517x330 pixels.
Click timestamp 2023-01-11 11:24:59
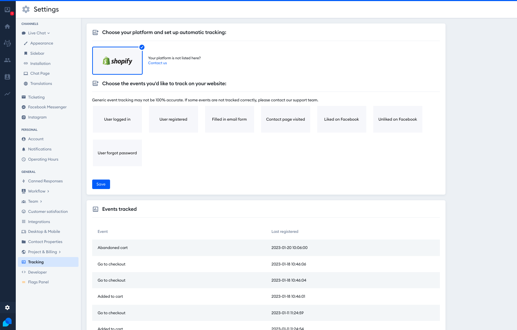[x=287, y=313]
